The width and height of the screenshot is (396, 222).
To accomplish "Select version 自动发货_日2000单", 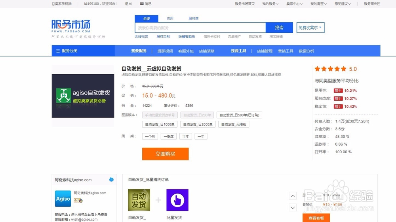I will point(198,124).
